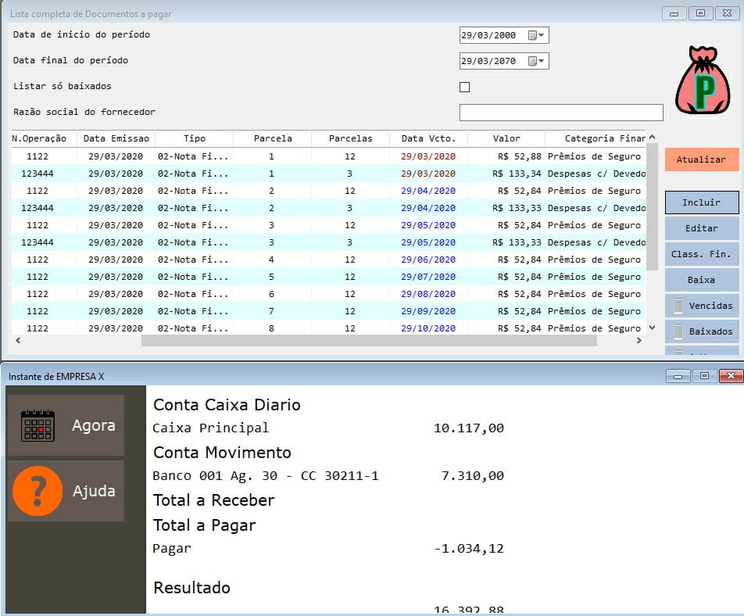Screen dimensions: 744x616
Task: Select 'Banco 001 Ag. 30 - CC 30211-1' line
Action: click(x=266, y=475)
